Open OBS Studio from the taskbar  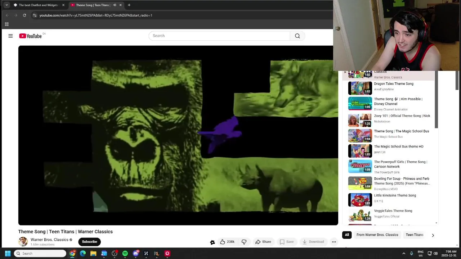click(115, 254)
